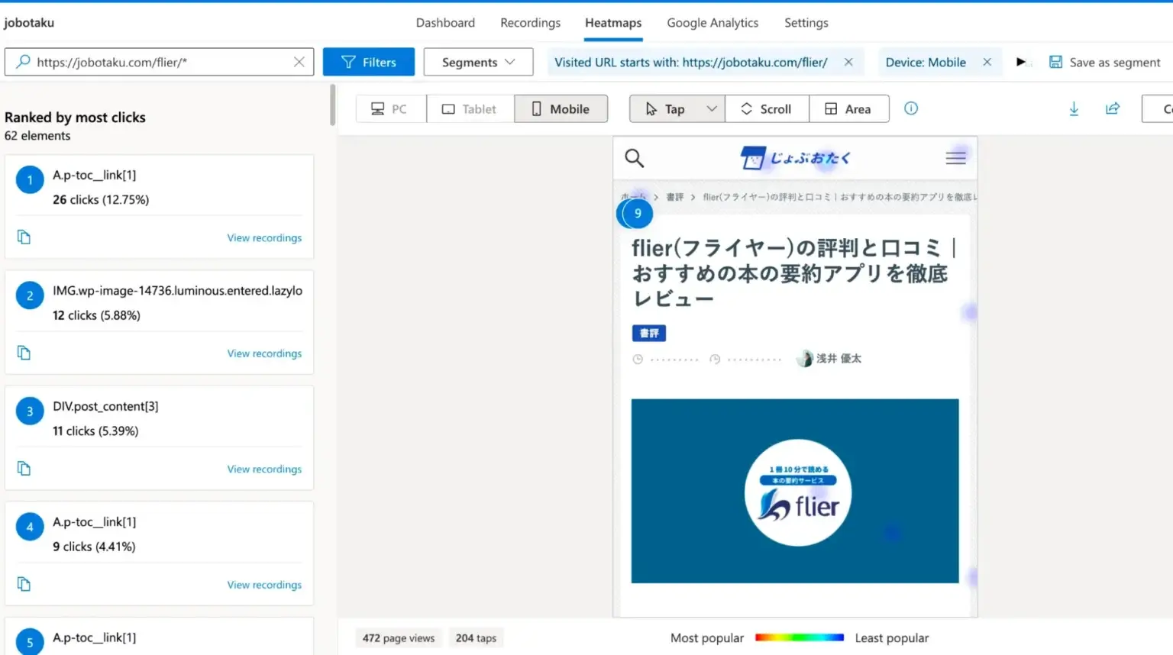Click the heatmap marker numbered 9
Image resolution: width=1173 pixels, height=655 pixels.
click(637, 214)
